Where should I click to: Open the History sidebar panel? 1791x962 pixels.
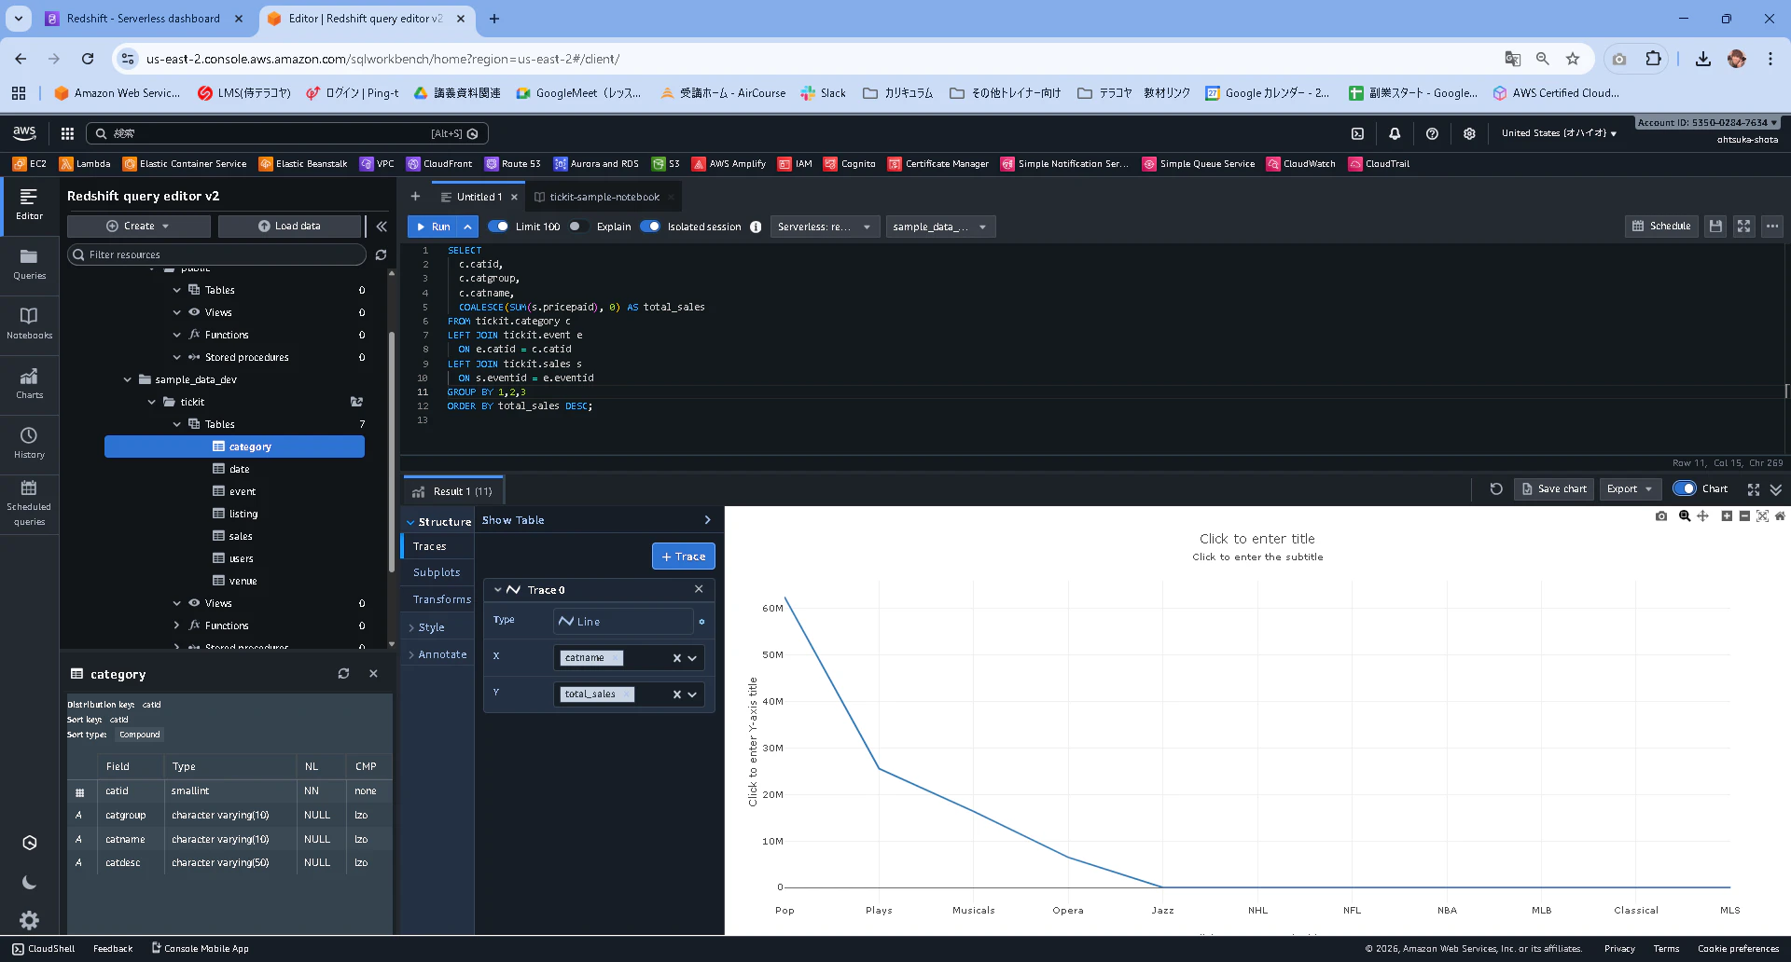tap(29, 442)
